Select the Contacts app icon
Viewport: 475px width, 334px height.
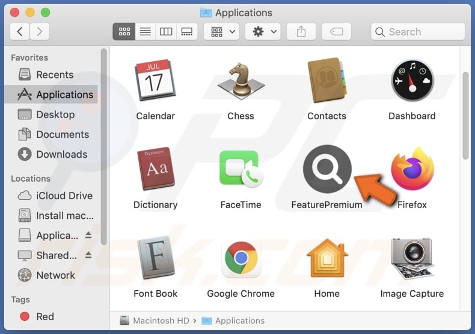click(326, 80)
